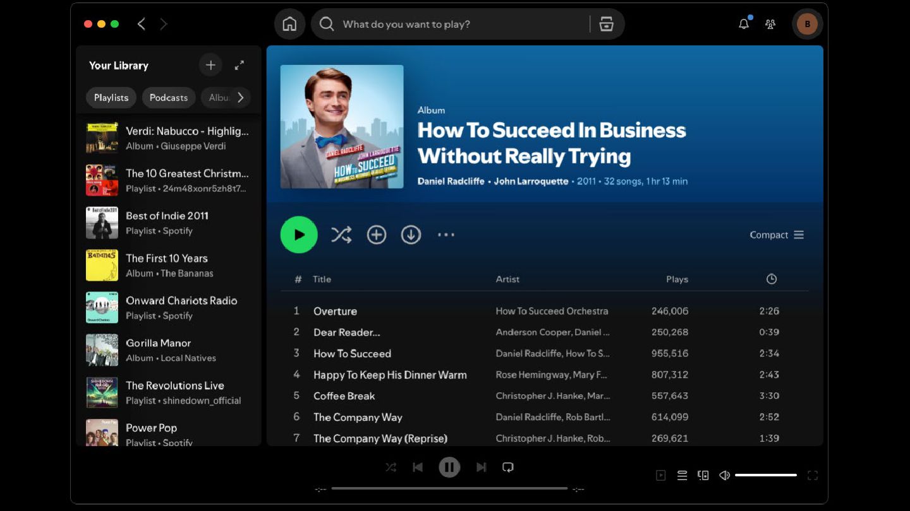This screenshot has width=910, height=511.
Task: Click the Plays column header
Action: [x=677, y=279]
